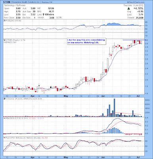
Task: Click the Streamline Health Solutions Inc. company name
Action: coord(26,2)
